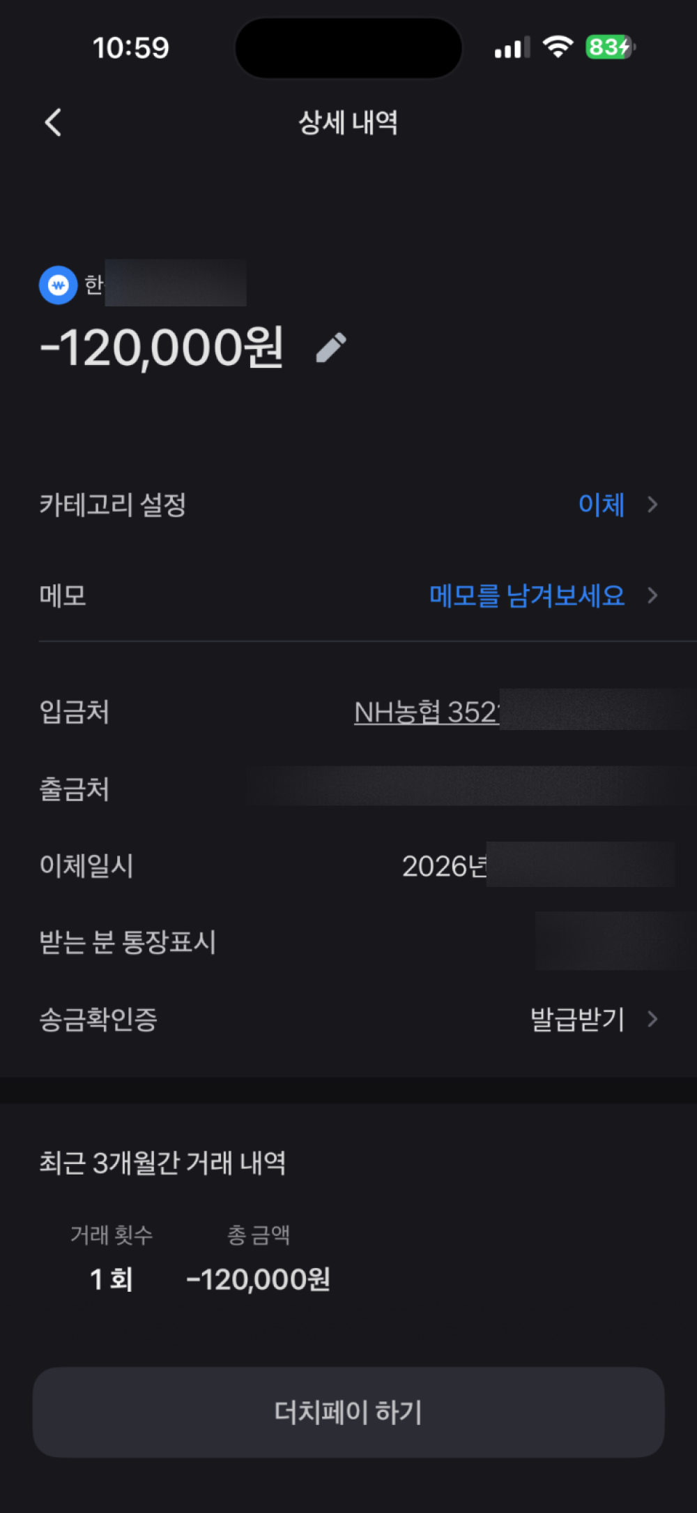The height and width of the screenshot is (1513, 697).
Task: Tap the cellular signal bars icon
Action: [x=512, y=48]
